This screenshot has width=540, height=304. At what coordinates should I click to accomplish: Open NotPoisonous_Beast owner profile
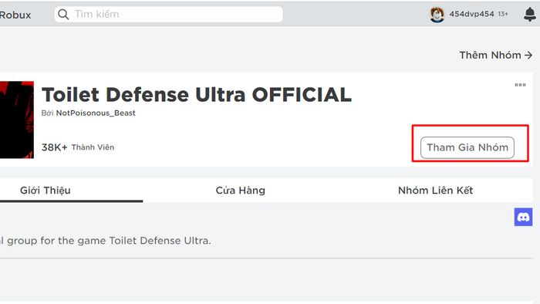[96, 113]
